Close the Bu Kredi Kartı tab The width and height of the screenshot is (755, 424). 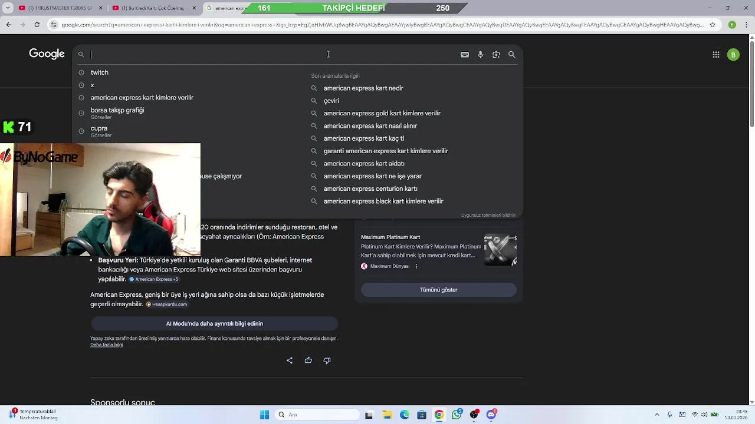[194, 8]
